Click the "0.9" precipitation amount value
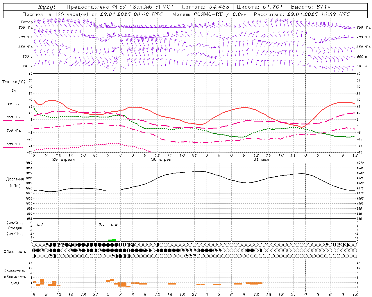Image resolution: width=372 pixels, height=297 pixels. click(x=114, y=224)
